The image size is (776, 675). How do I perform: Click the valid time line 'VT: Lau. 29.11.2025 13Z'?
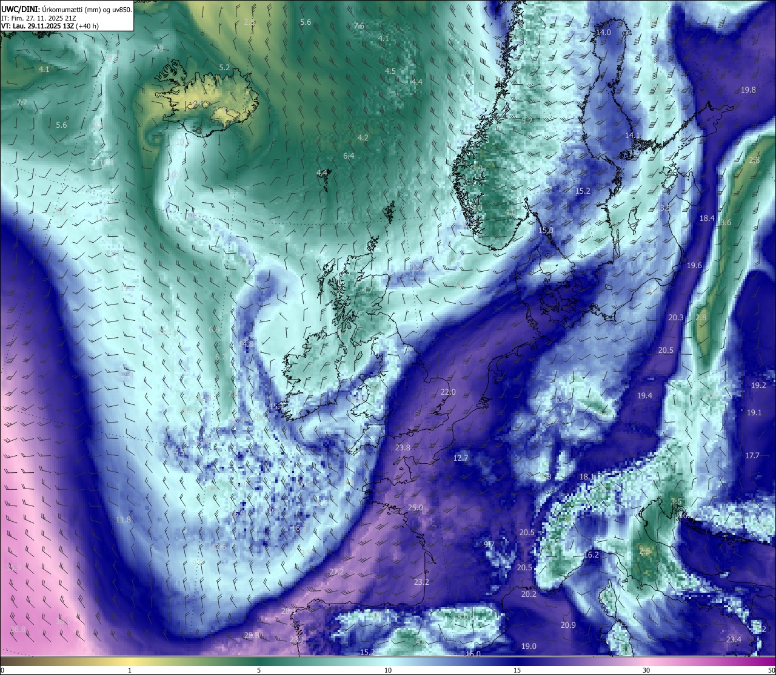click(x=39, y=26)
